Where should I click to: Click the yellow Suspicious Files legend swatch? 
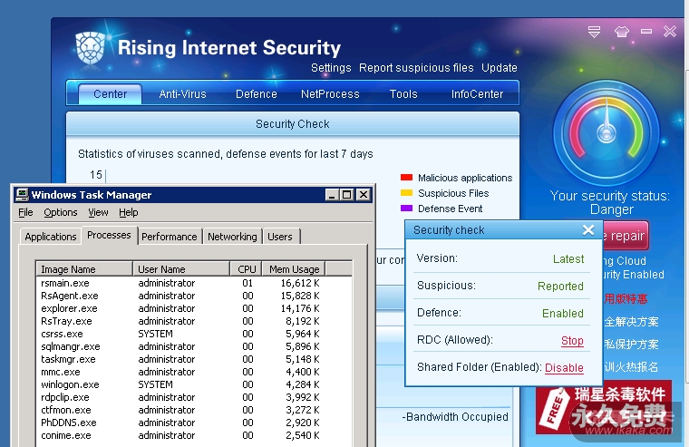point(406,192)
